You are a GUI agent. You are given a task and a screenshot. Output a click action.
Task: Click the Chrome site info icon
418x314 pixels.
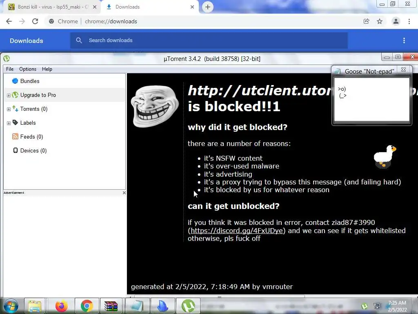click(51, 21)
